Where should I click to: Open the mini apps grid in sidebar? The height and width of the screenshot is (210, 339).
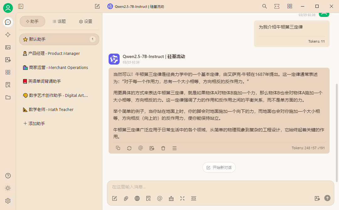[8, 72]
